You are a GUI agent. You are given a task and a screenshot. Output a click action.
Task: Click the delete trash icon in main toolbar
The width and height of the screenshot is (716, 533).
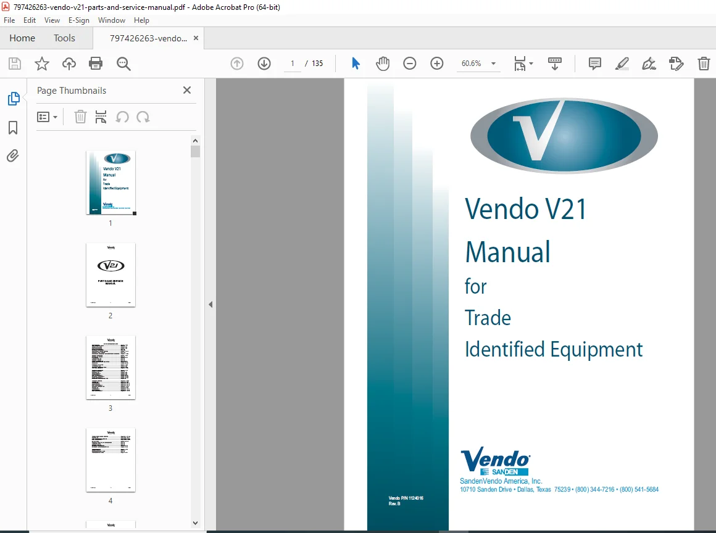pyautogui.click(x=704, y=64)
